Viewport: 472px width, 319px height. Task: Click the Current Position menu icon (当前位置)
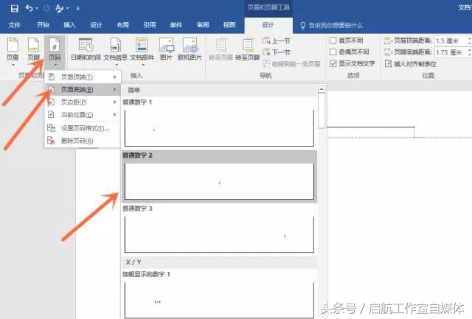click(52, 114)
